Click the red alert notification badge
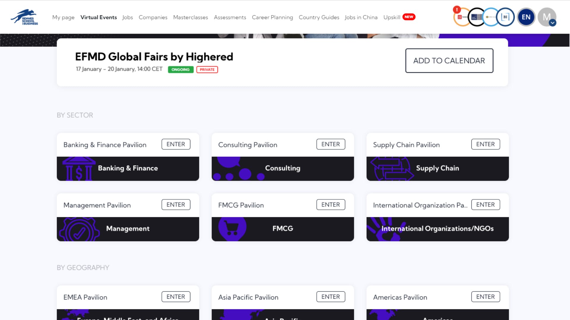The height and width of the screenshot is (320, 570). (457, 10)
